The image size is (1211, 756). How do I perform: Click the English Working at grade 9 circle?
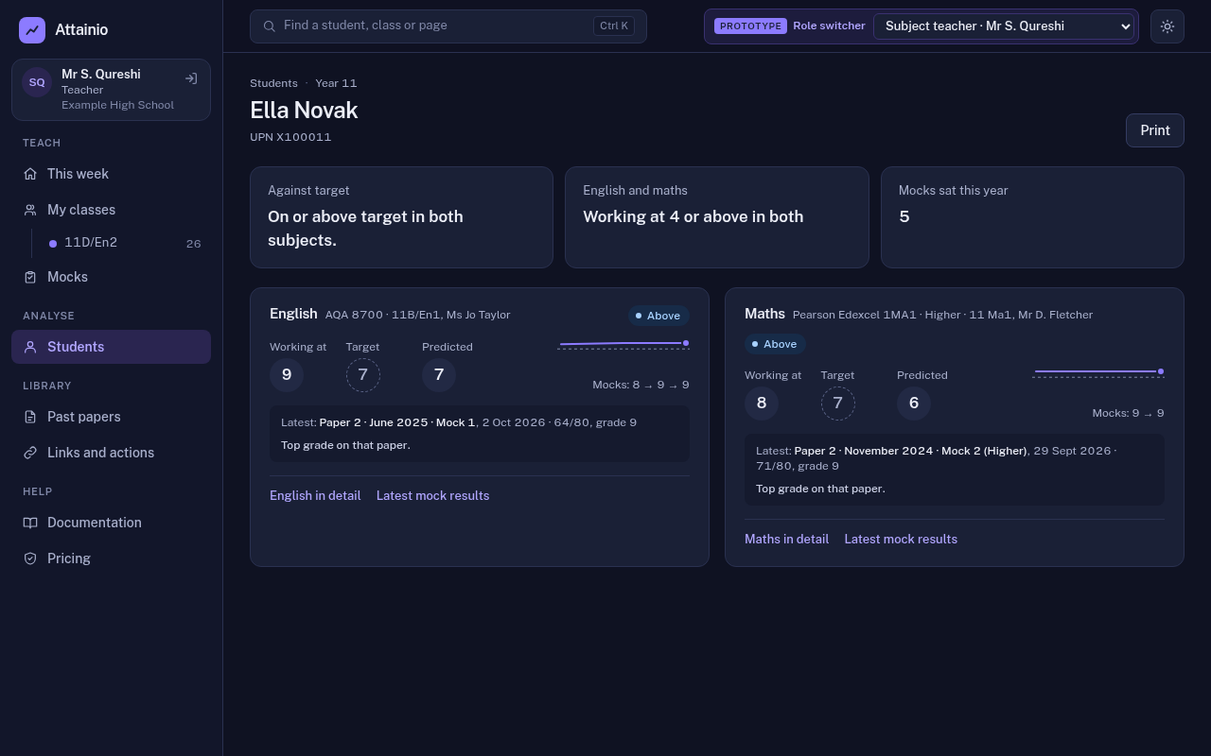pyautogui.click(x=287, y=375)
